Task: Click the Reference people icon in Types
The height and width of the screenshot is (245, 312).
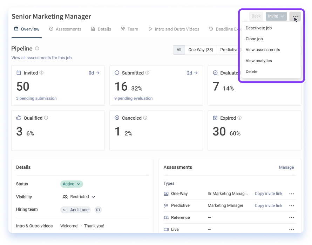Action: tap(166, 217)
